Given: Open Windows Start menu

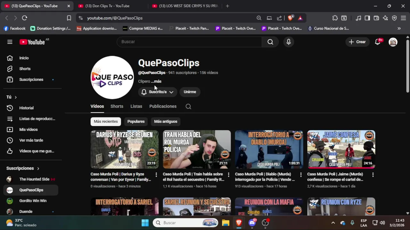Looking at the screenshot, I should pos(145,223).
